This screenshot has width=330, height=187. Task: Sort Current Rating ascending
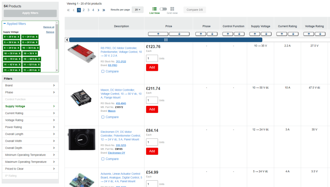click(281, 34)
